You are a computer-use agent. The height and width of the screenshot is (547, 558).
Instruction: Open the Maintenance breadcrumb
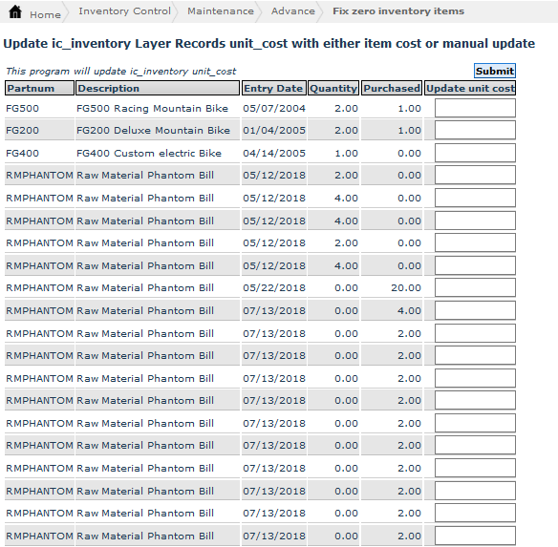pos(221,11)
